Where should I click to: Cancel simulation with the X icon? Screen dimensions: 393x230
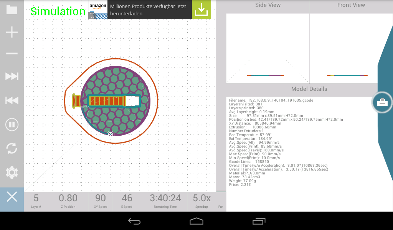(x=12, y=197)
